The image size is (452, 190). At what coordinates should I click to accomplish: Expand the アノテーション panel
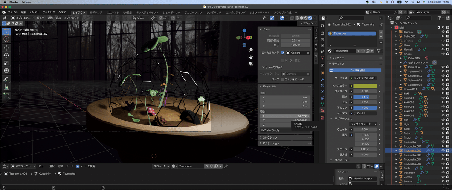coord(261,143)
